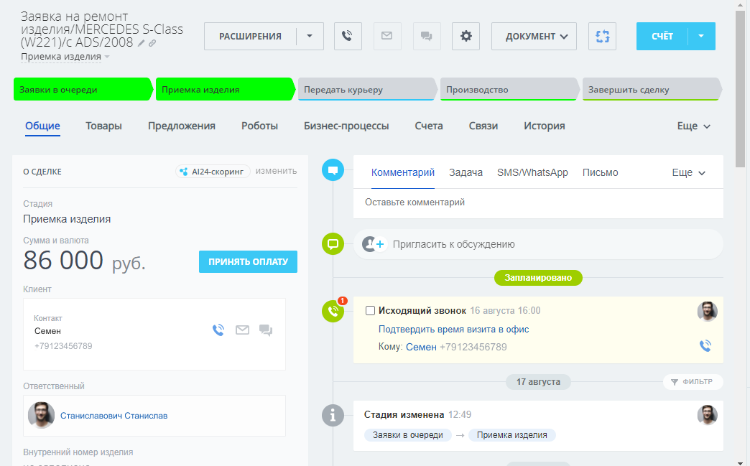Image resolution: width=750 pixels, height=466 pixels.
Task: Open the Связи tab
Action: (x=483, y=126)
